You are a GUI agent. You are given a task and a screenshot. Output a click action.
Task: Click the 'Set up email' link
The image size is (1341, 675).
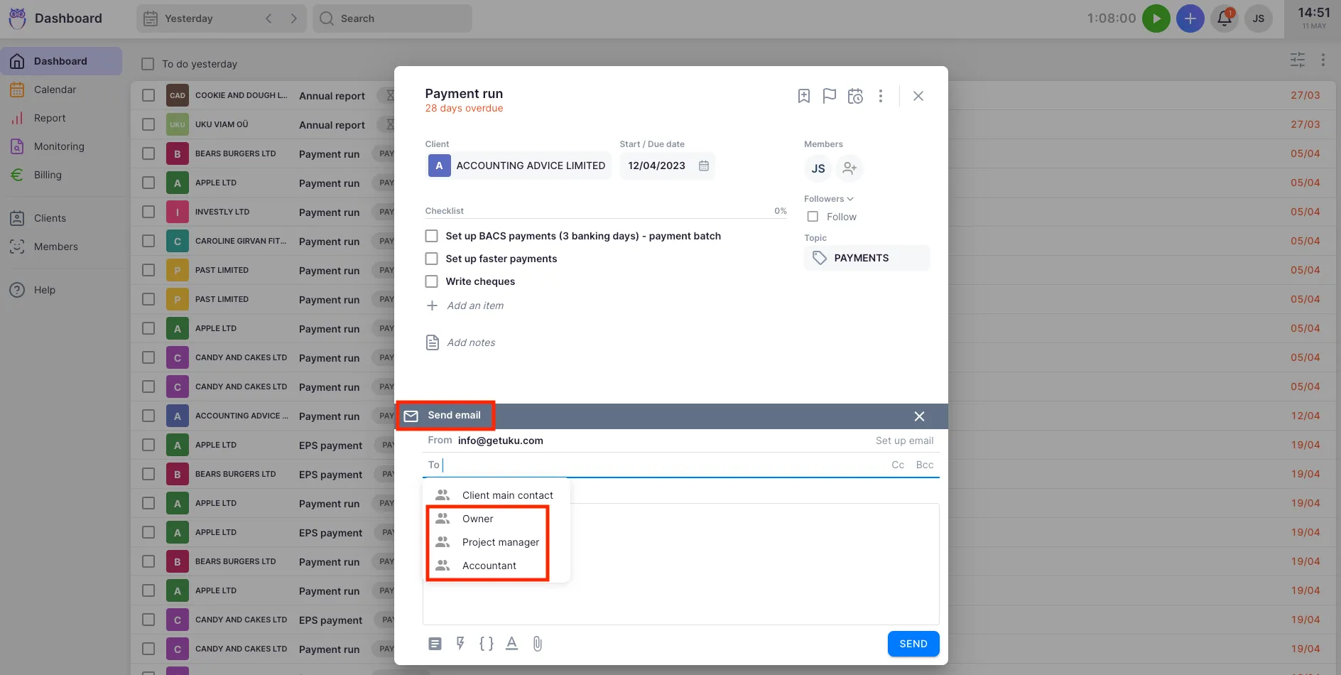click(x=904, y=441)
